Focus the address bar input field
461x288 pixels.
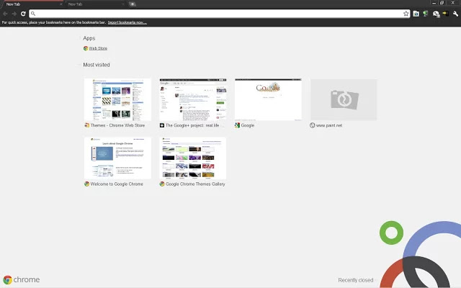point(219,14)
